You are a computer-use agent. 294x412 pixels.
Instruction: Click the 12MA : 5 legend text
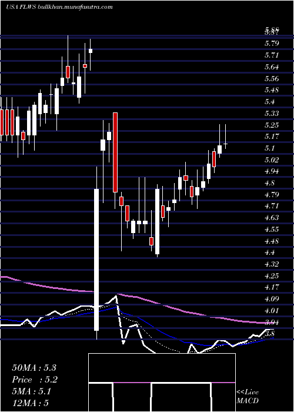(30, 403)
